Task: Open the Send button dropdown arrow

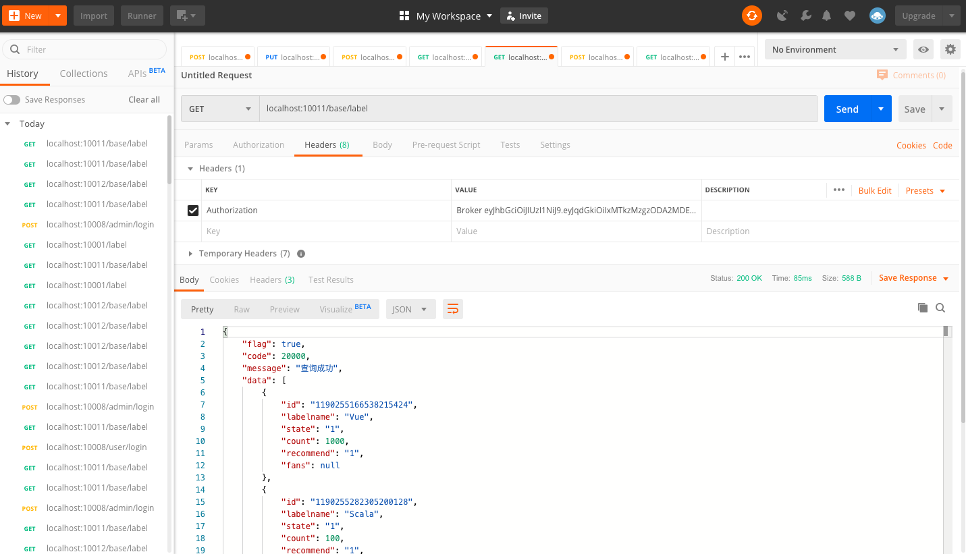Action: (880, 109)
